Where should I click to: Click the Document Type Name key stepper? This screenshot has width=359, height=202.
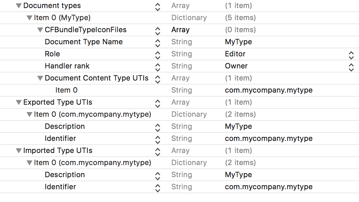pos(158,42)
